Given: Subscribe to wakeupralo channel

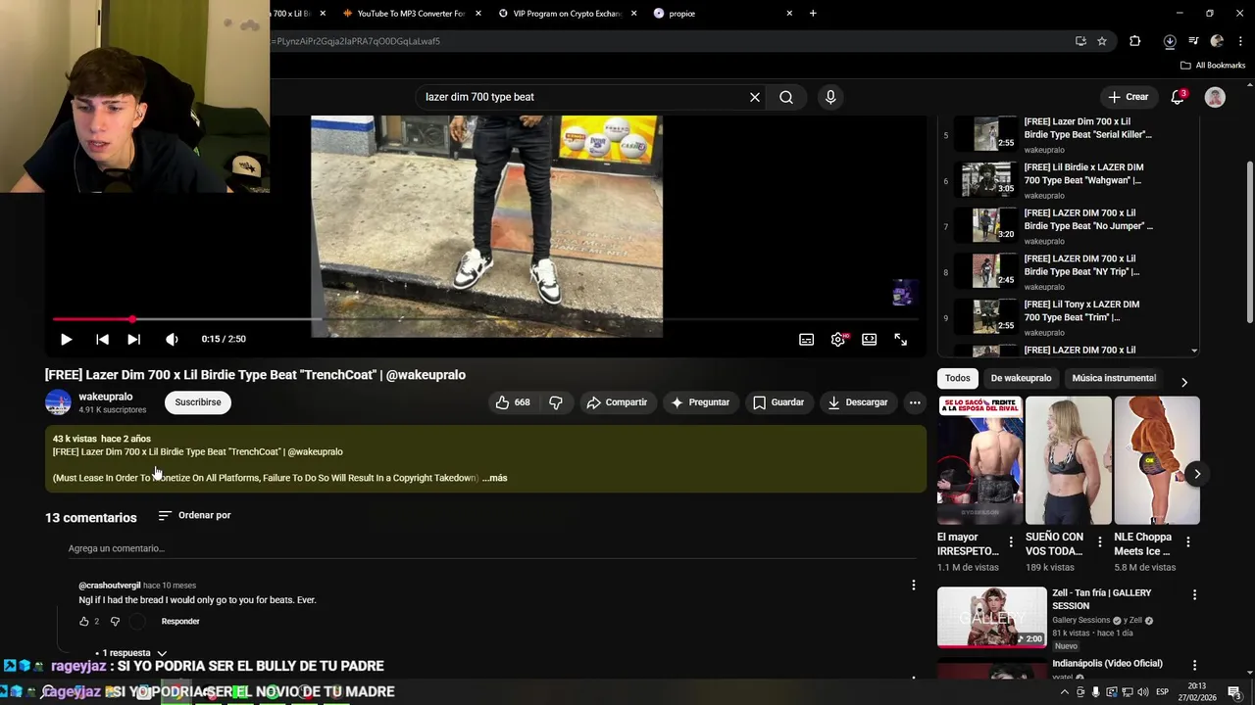Looking at the screenshot, I should point(198,402).
